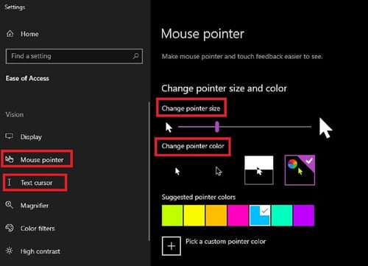The image size is (368, 266).
Task: Click the High contrast sun icon
Action: [x=10, y=251]
